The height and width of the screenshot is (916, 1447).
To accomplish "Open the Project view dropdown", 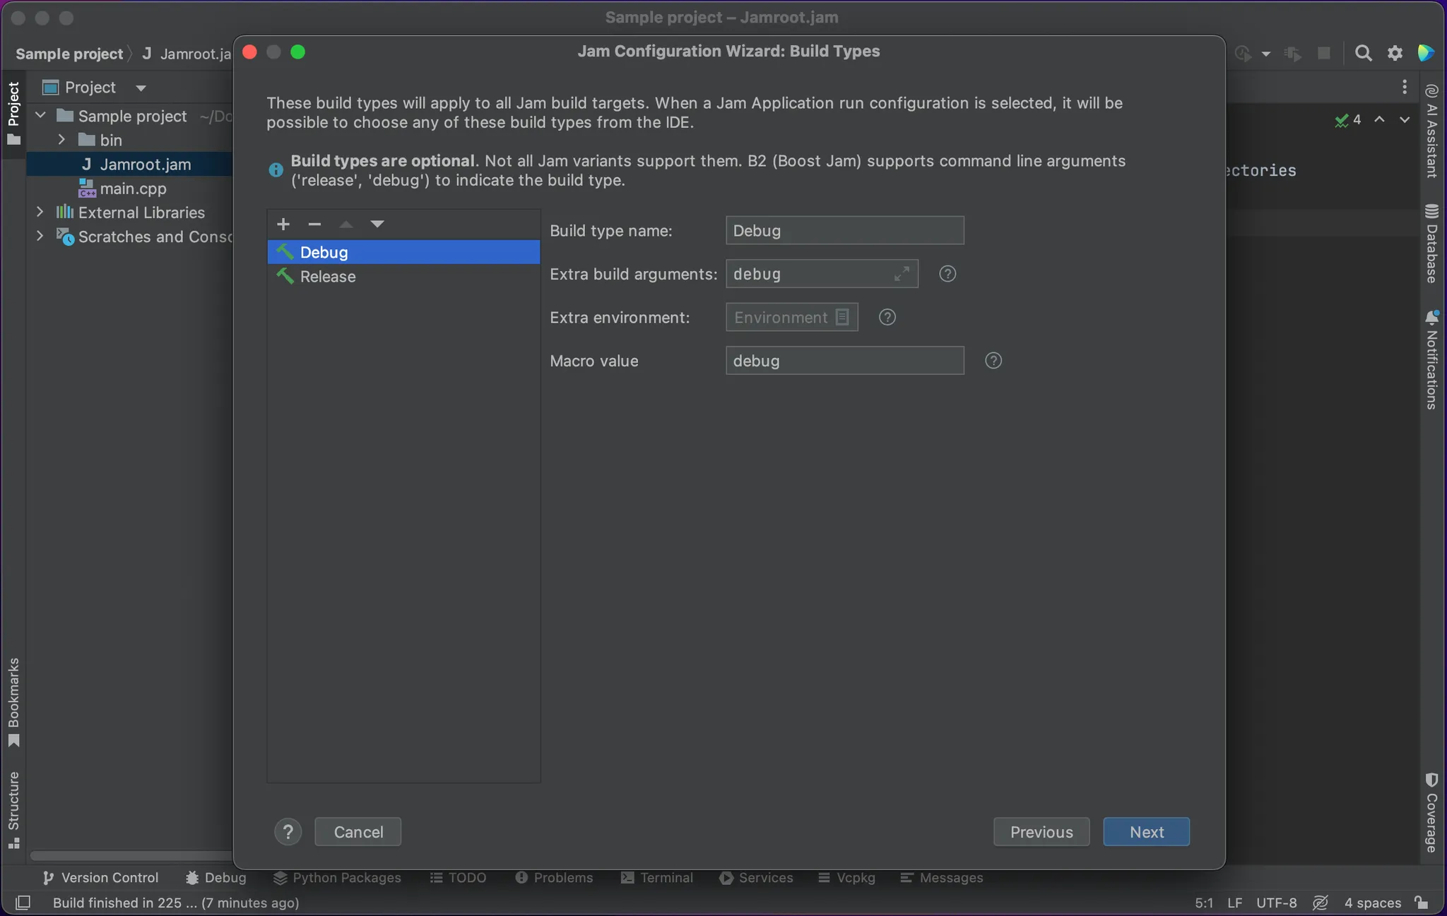I will pyautogui.click(x=141, y=88).
